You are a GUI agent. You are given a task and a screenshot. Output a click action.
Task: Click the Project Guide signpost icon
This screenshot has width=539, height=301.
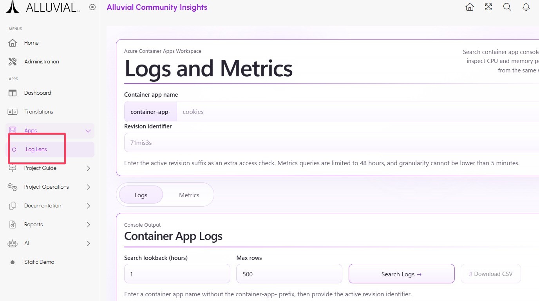13,168
